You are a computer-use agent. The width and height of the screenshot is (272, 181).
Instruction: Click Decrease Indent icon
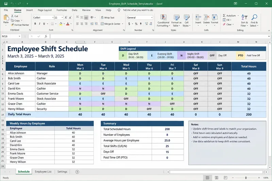(92, 23)
